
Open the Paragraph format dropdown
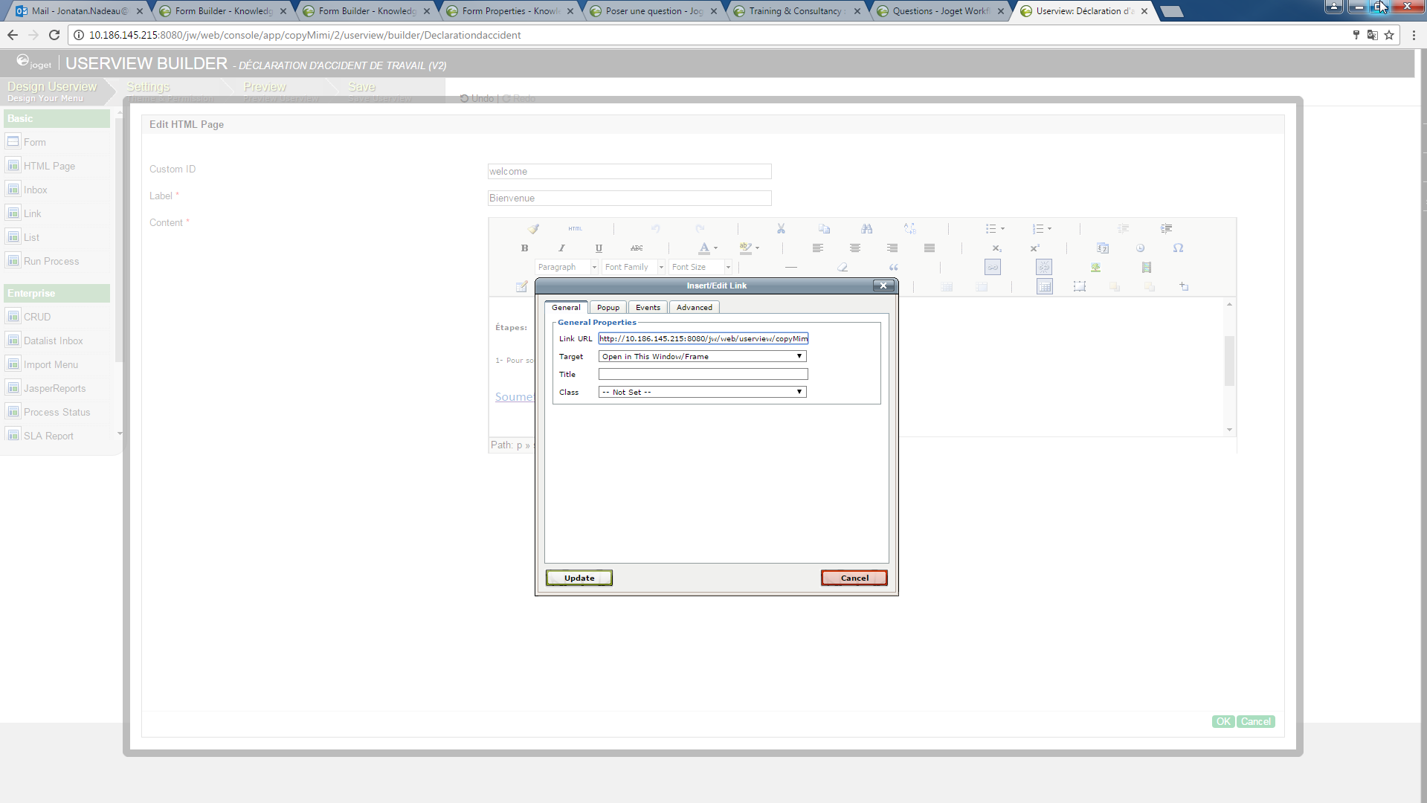tap(567, 267)
